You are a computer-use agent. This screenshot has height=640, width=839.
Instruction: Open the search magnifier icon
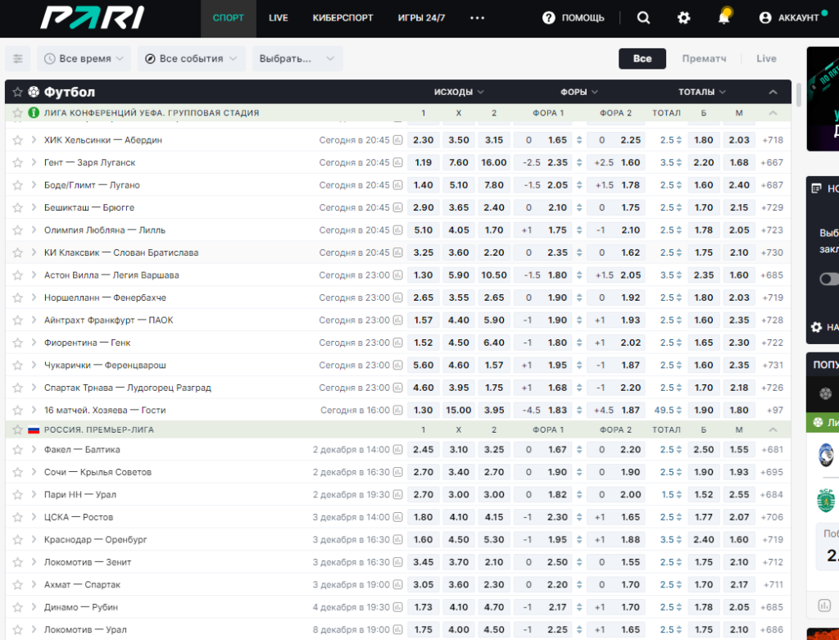643,18
